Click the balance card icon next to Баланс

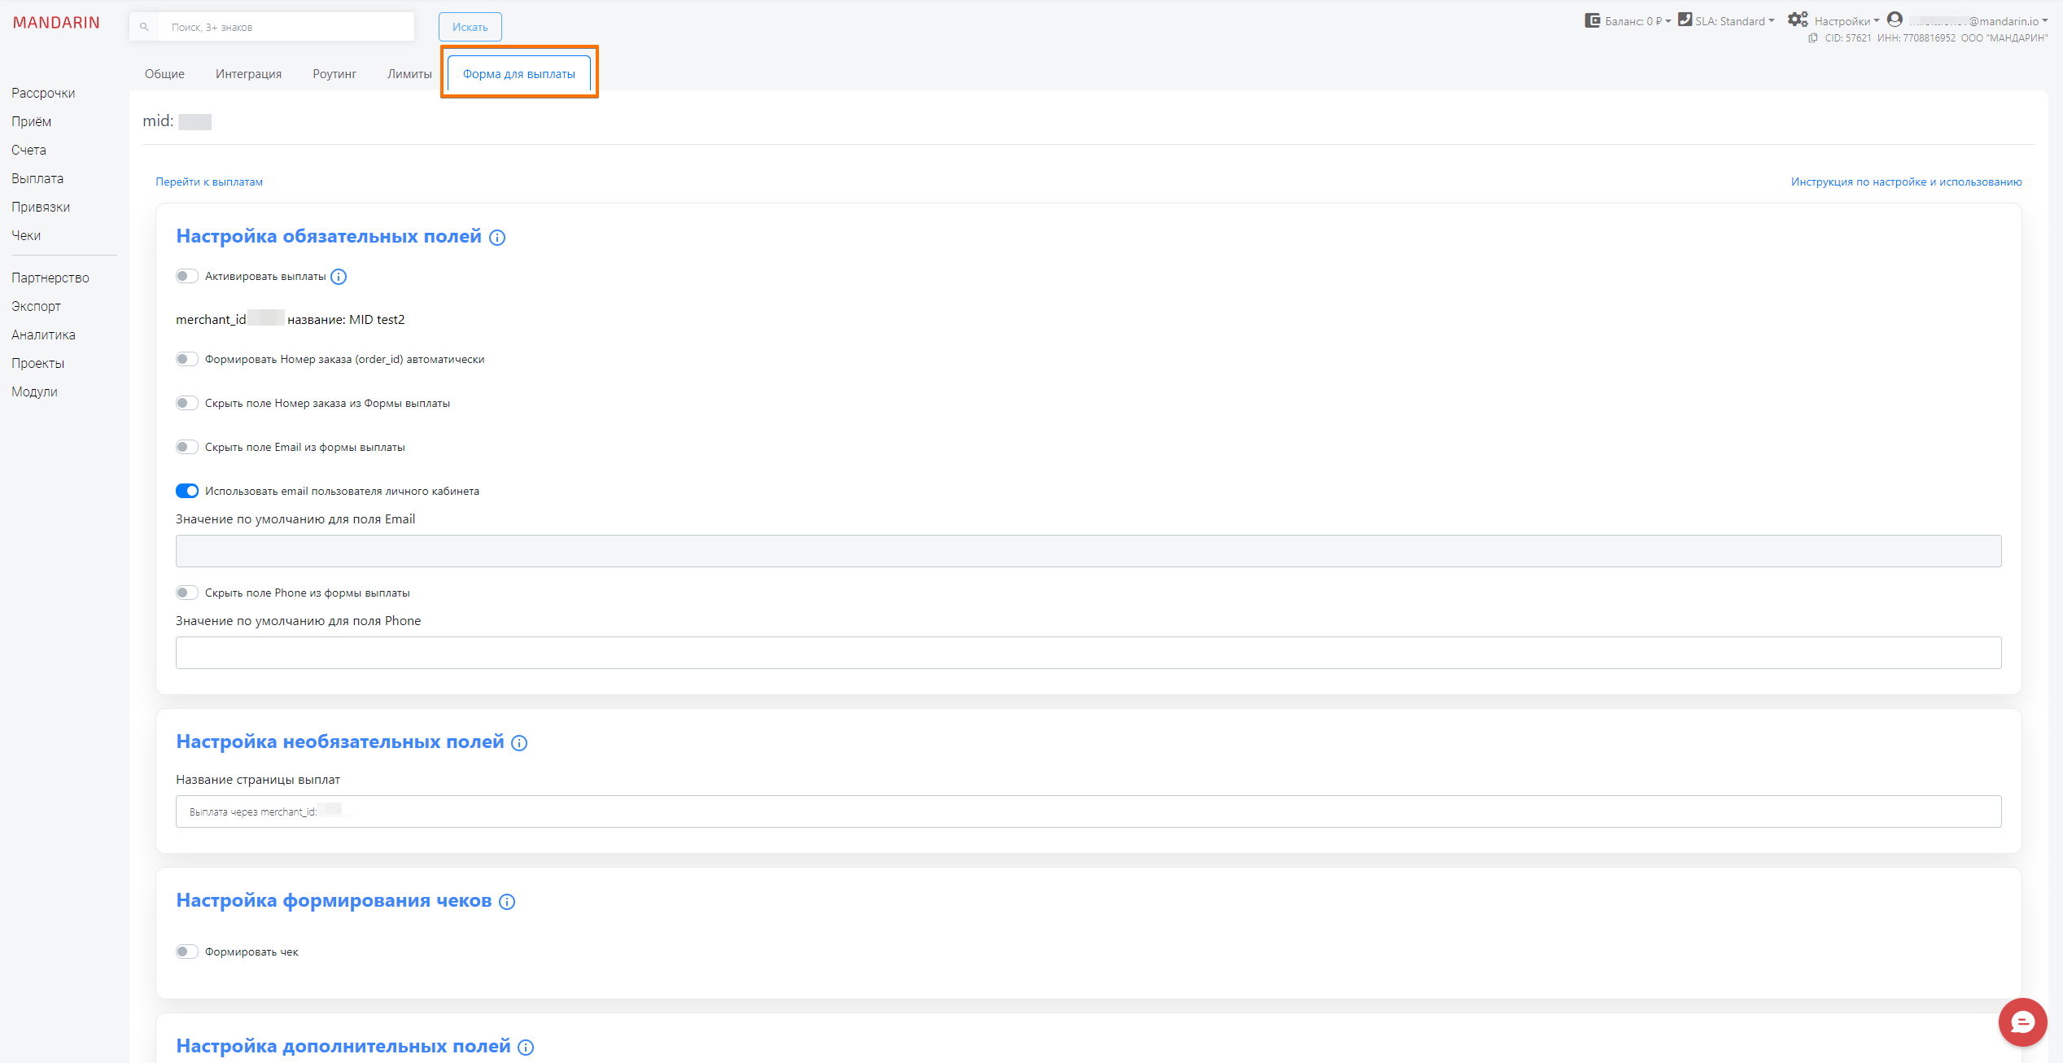coord(1593,20)
